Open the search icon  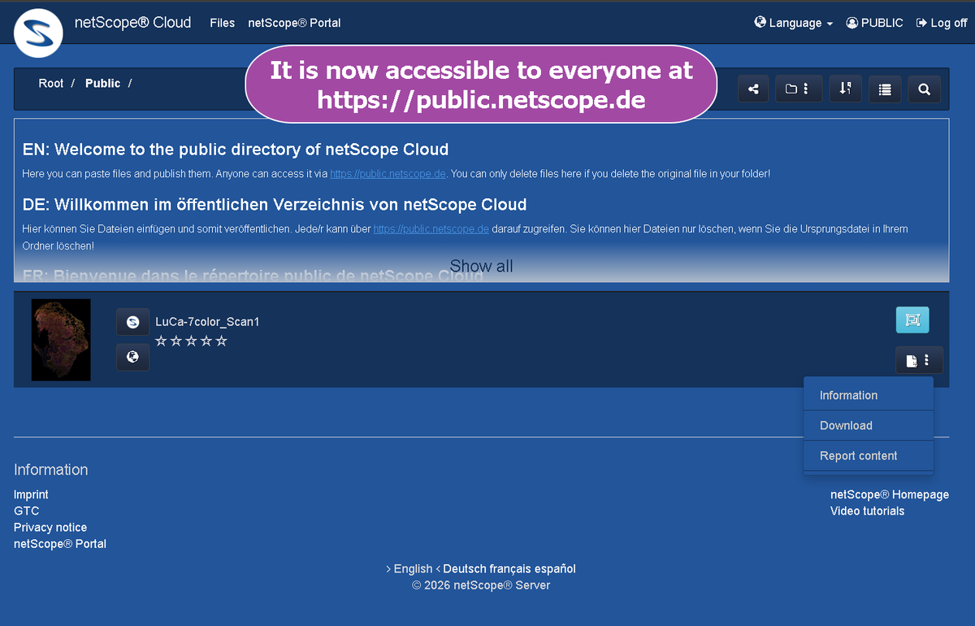coord(924,89)
